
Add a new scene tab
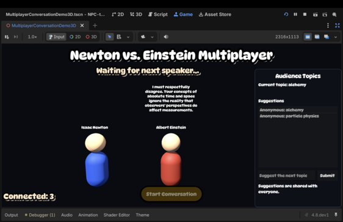pos(95,26)
